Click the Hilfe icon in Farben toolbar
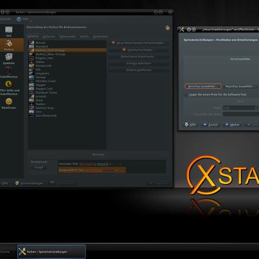 point(19,19)
